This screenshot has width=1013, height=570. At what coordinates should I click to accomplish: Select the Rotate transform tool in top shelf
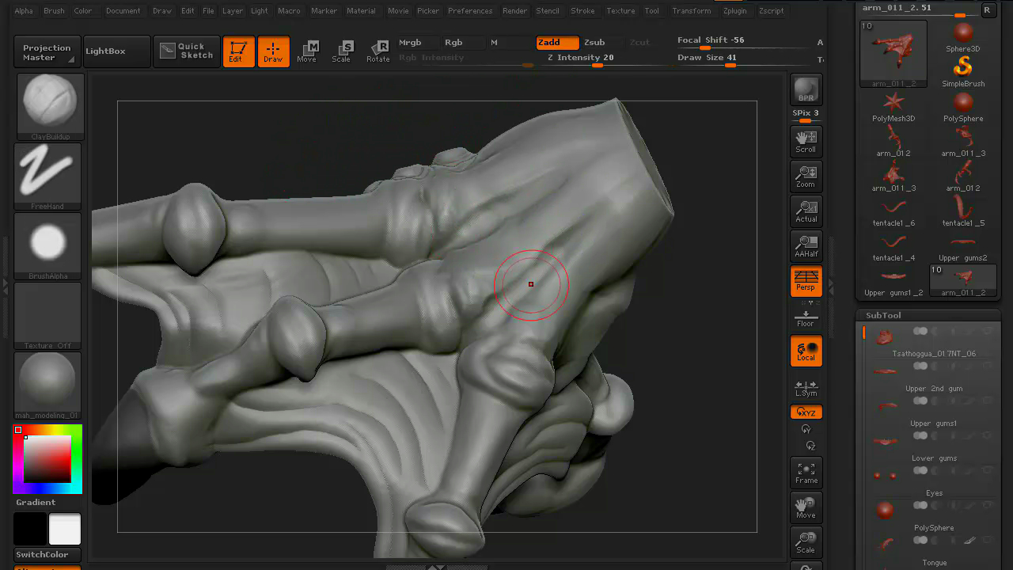[378, 51]
